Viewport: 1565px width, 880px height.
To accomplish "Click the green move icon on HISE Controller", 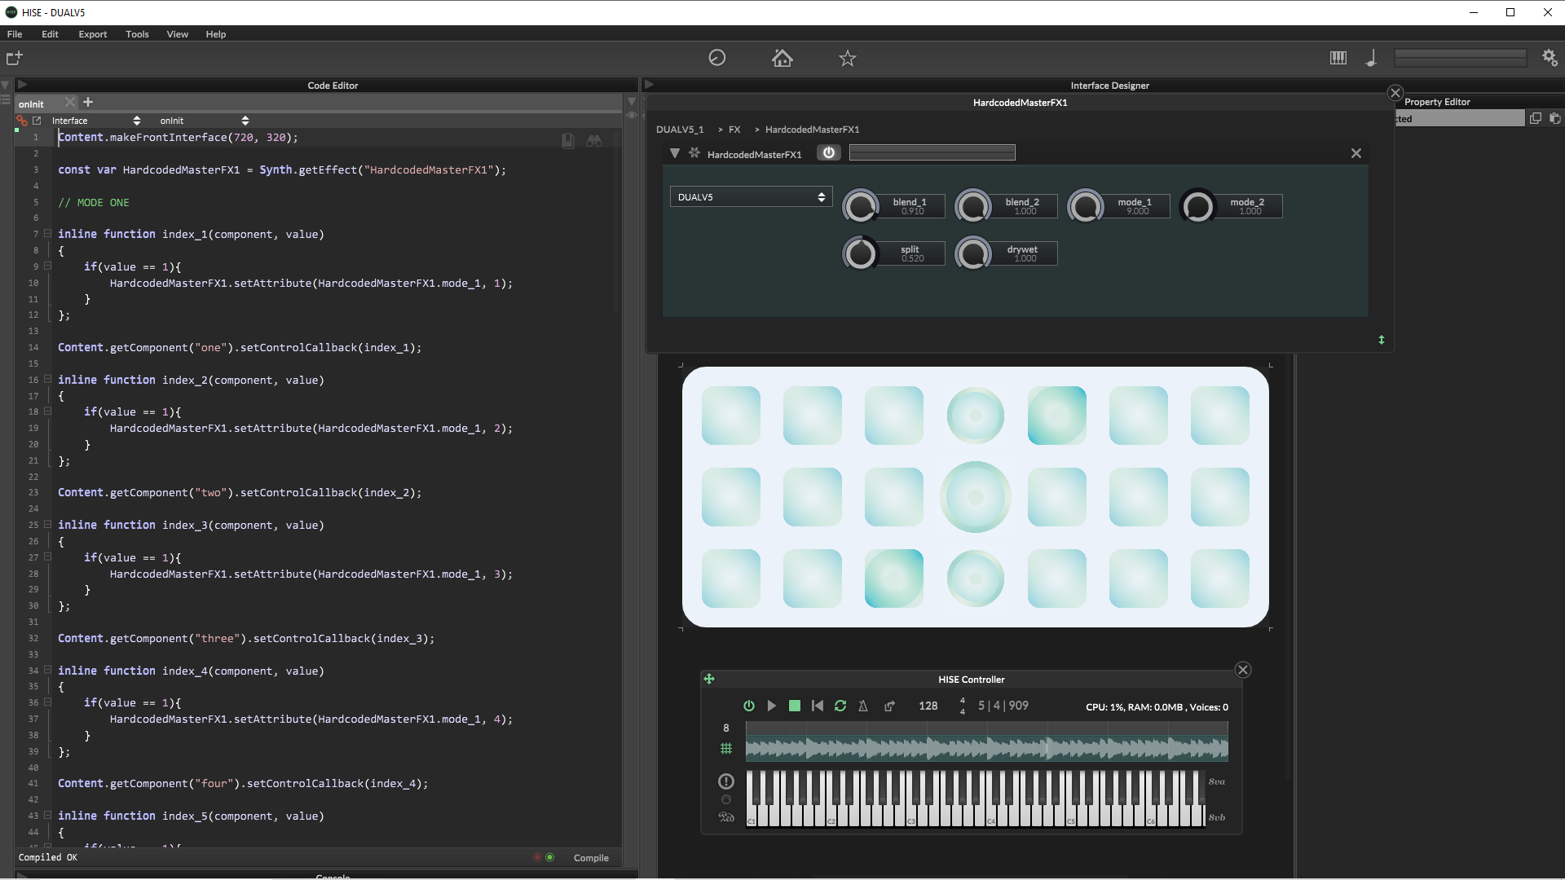I will pyautogui.click(x=709, y=679).
